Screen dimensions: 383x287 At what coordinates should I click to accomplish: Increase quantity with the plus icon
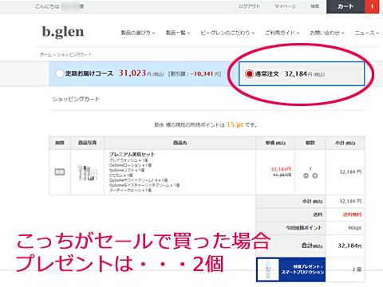[315, 175]
